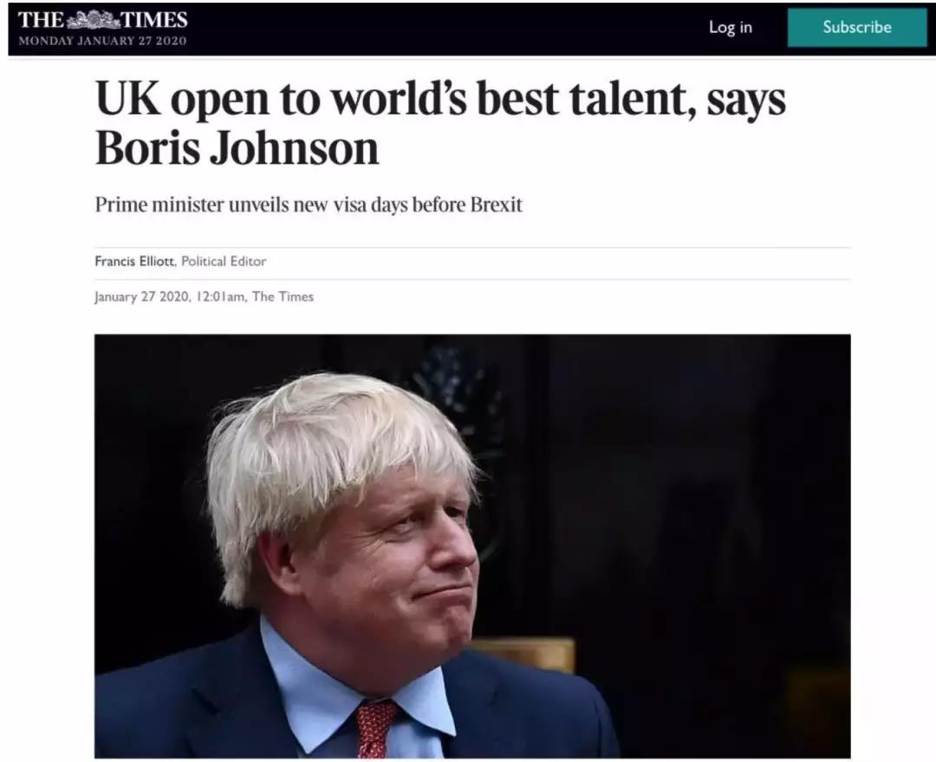Open author Francis Elliott's profile link

[x=135, y=261]
